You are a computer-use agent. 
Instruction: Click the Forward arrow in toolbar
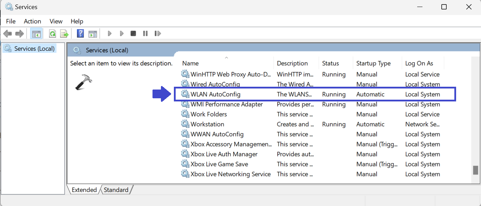(20, 34)
